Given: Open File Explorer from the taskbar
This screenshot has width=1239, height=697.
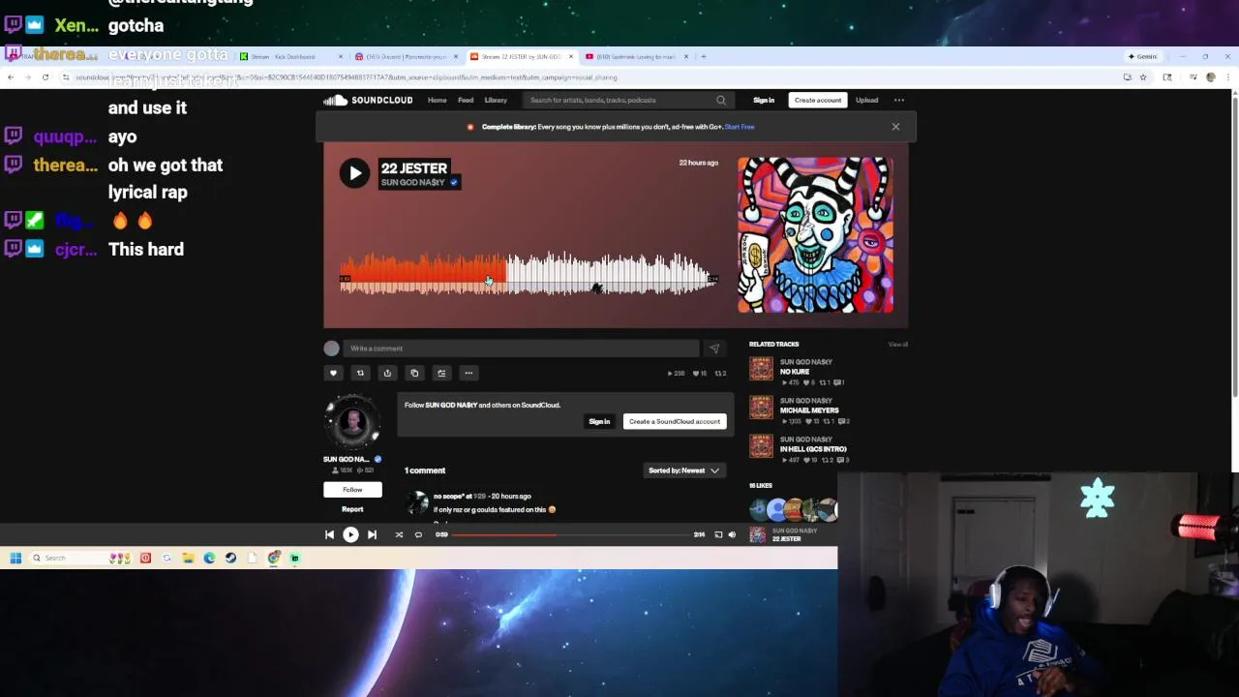Looking at the screenshot, I should 188,558.
